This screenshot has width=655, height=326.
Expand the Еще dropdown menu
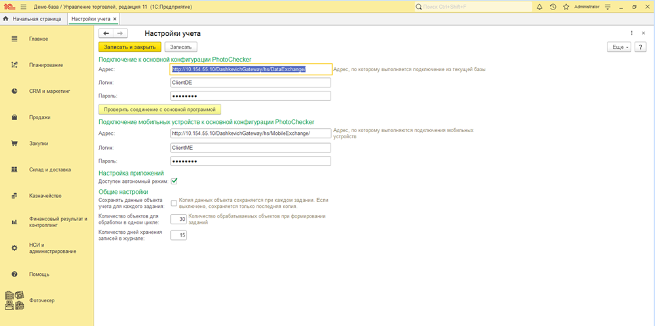click(618, 47)
